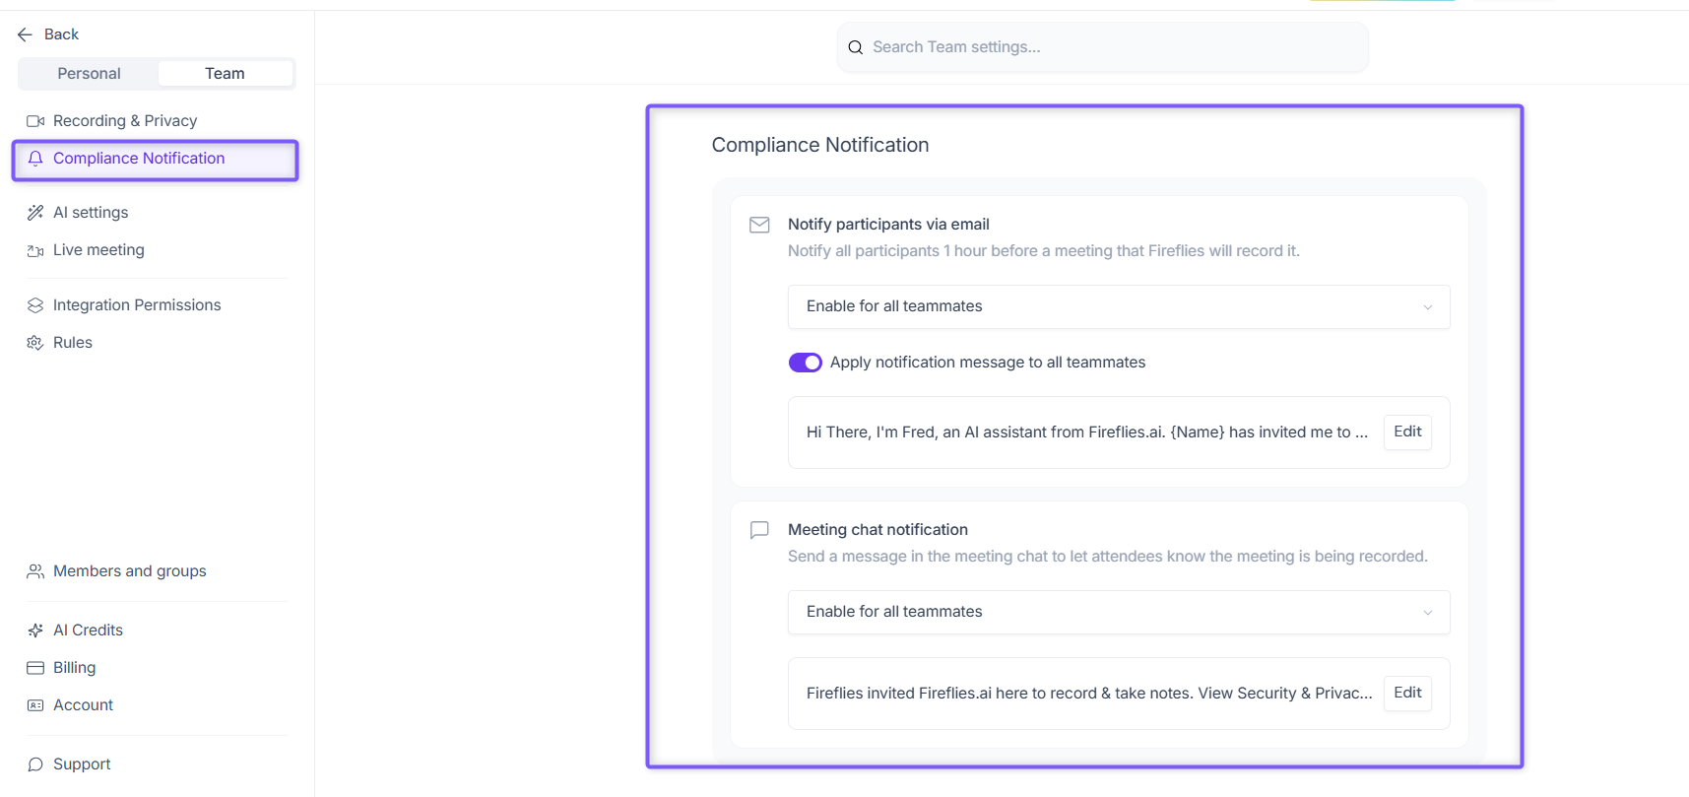The height and width of the screenshot is (797, 1689).
Task: Open Recording & Privacy settings
Action: pyautogui.click(x=125, y=121)
